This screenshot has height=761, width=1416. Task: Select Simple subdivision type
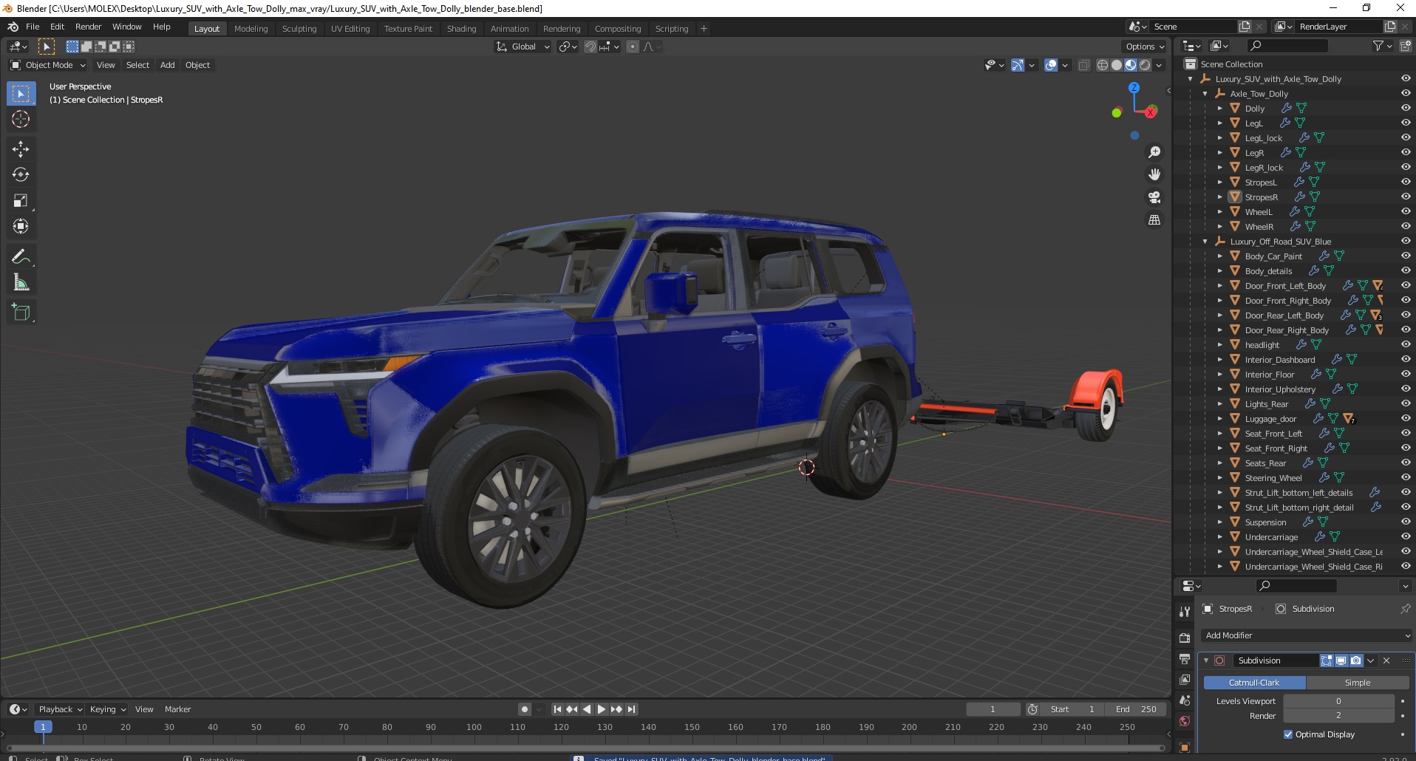(x=1358, y=683)
